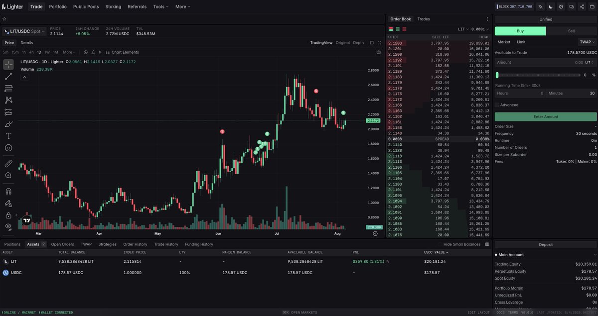Switch to the Details tab
The width and height of the screenshot is (598, 316).
click(x=26, y=43)
